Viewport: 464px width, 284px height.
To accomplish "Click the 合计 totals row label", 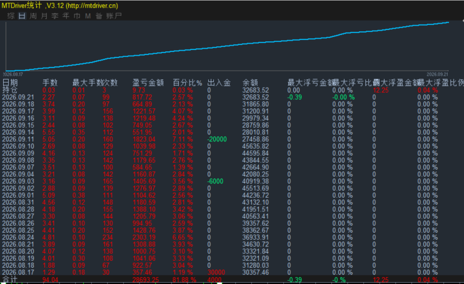I will [x=10, y=280].
